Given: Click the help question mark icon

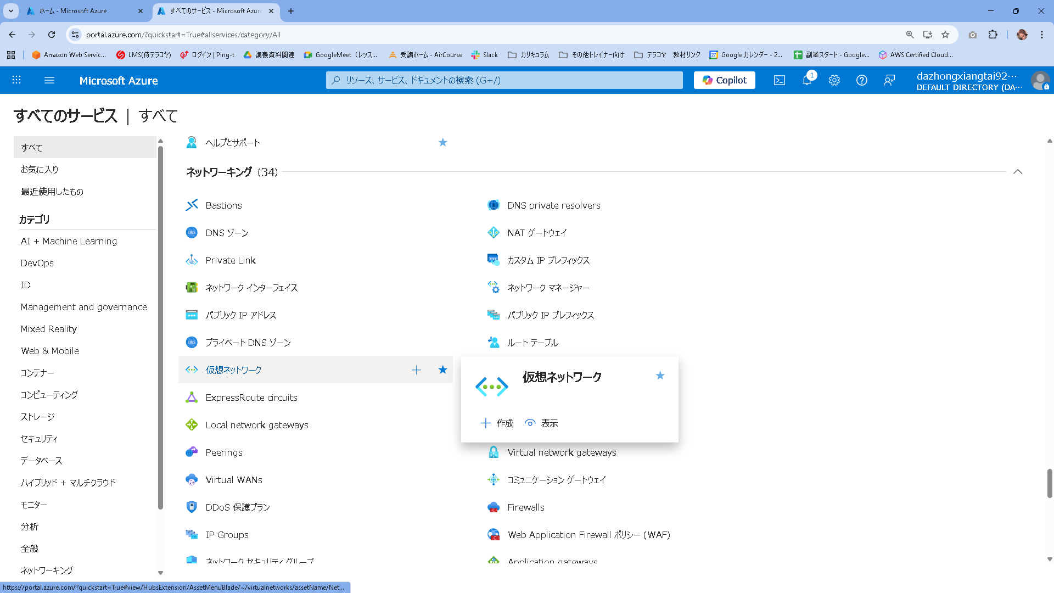Looking at the screenshot, I should [x=861, y=81].
